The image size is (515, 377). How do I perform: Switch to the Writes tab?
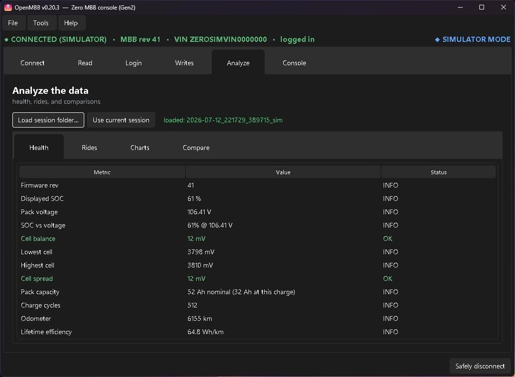click(x=184, y=63)
